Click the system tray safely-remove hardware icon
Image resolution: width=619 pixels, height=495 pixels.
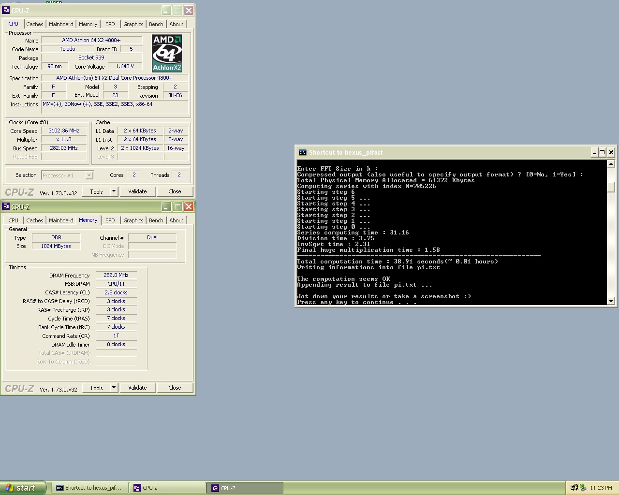[x=583, y=488]
